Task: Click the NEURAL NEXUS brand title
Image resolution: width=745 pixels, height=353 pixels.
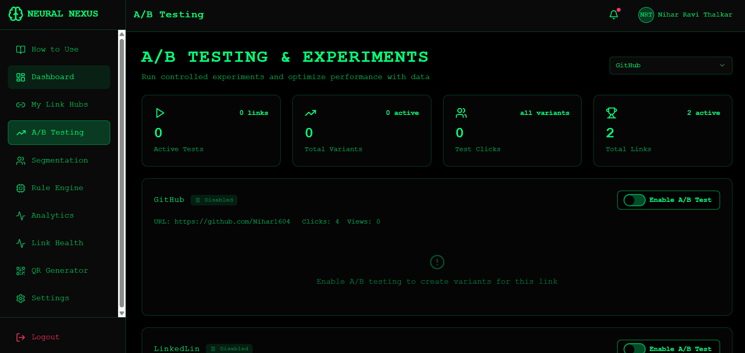Action: pos(63,14)
